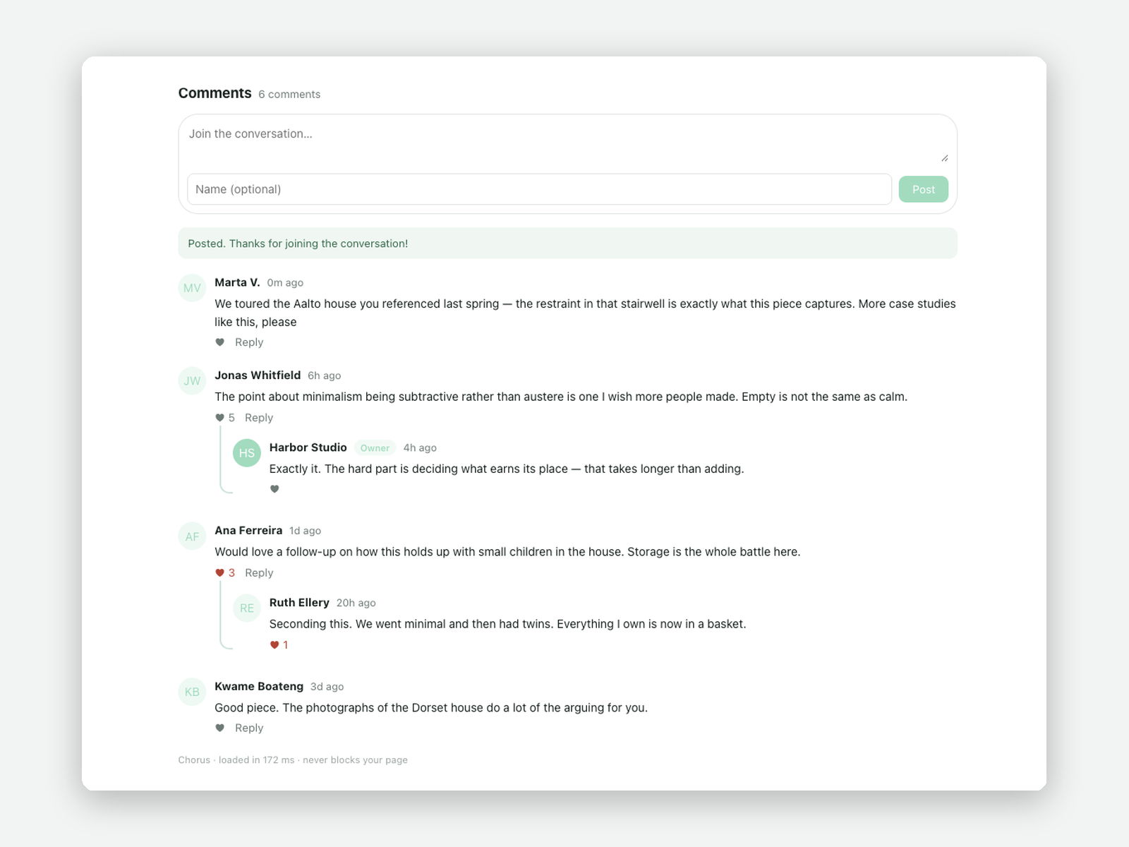Like Kwame Boateng's comment heart icon
This screenshot has width=1129, height=847.
click(220, 728)
